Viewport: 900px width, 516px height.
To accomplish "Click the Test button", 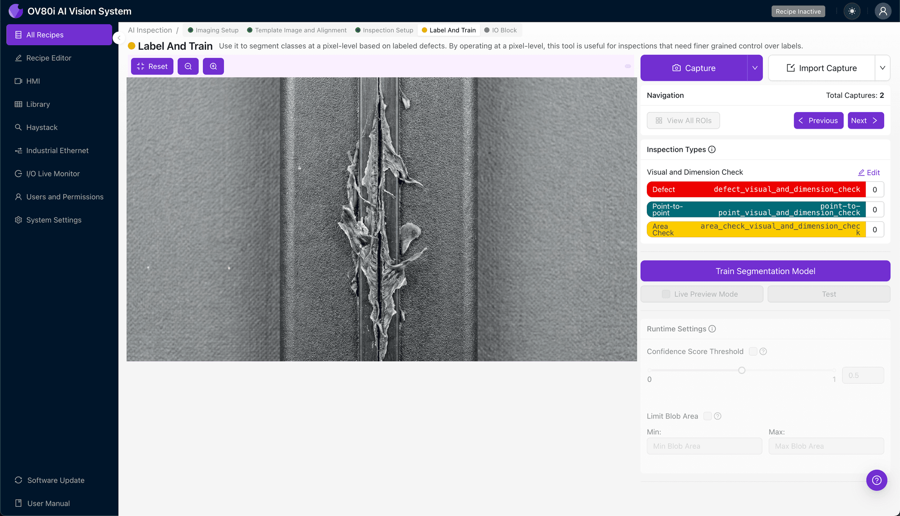I will tap(829, 294).
